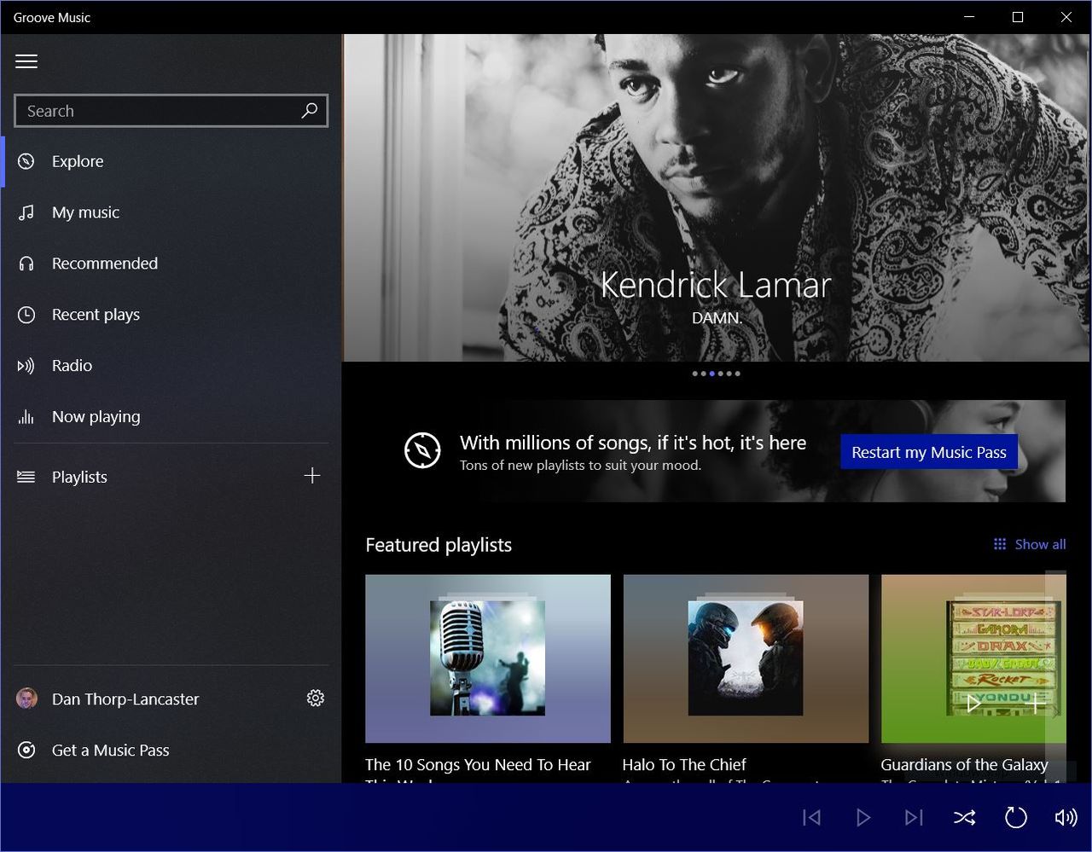This screenshot has width=1092, height=852.
Task: Open the volume control
Action: click(1066, 818)
